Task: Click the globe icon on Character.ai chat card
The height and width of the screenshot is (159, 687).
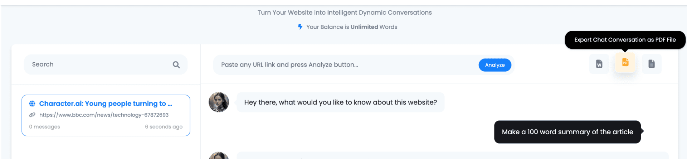Action: [x=32, y=103]
